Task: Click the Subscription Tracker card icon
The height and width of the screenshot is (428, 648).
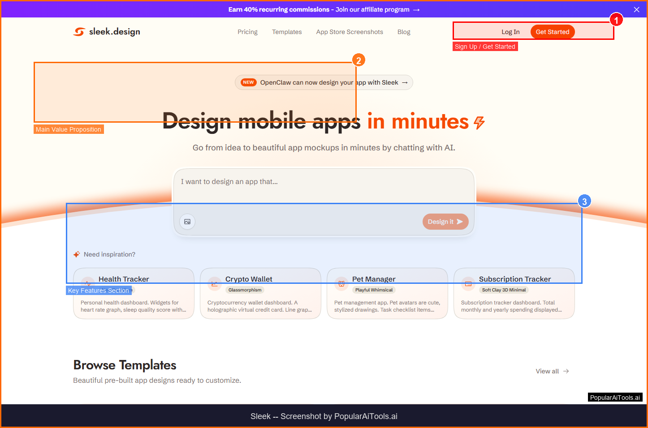Action: 468,283
